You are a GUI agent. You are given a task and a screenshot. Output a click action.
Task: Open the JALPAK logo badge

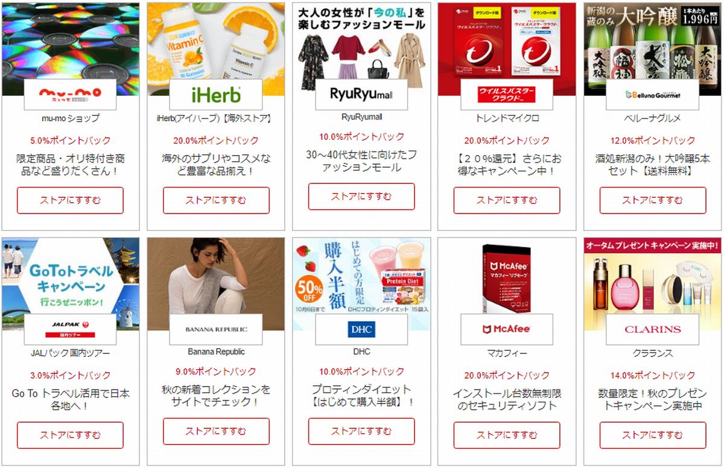[70, 329]
